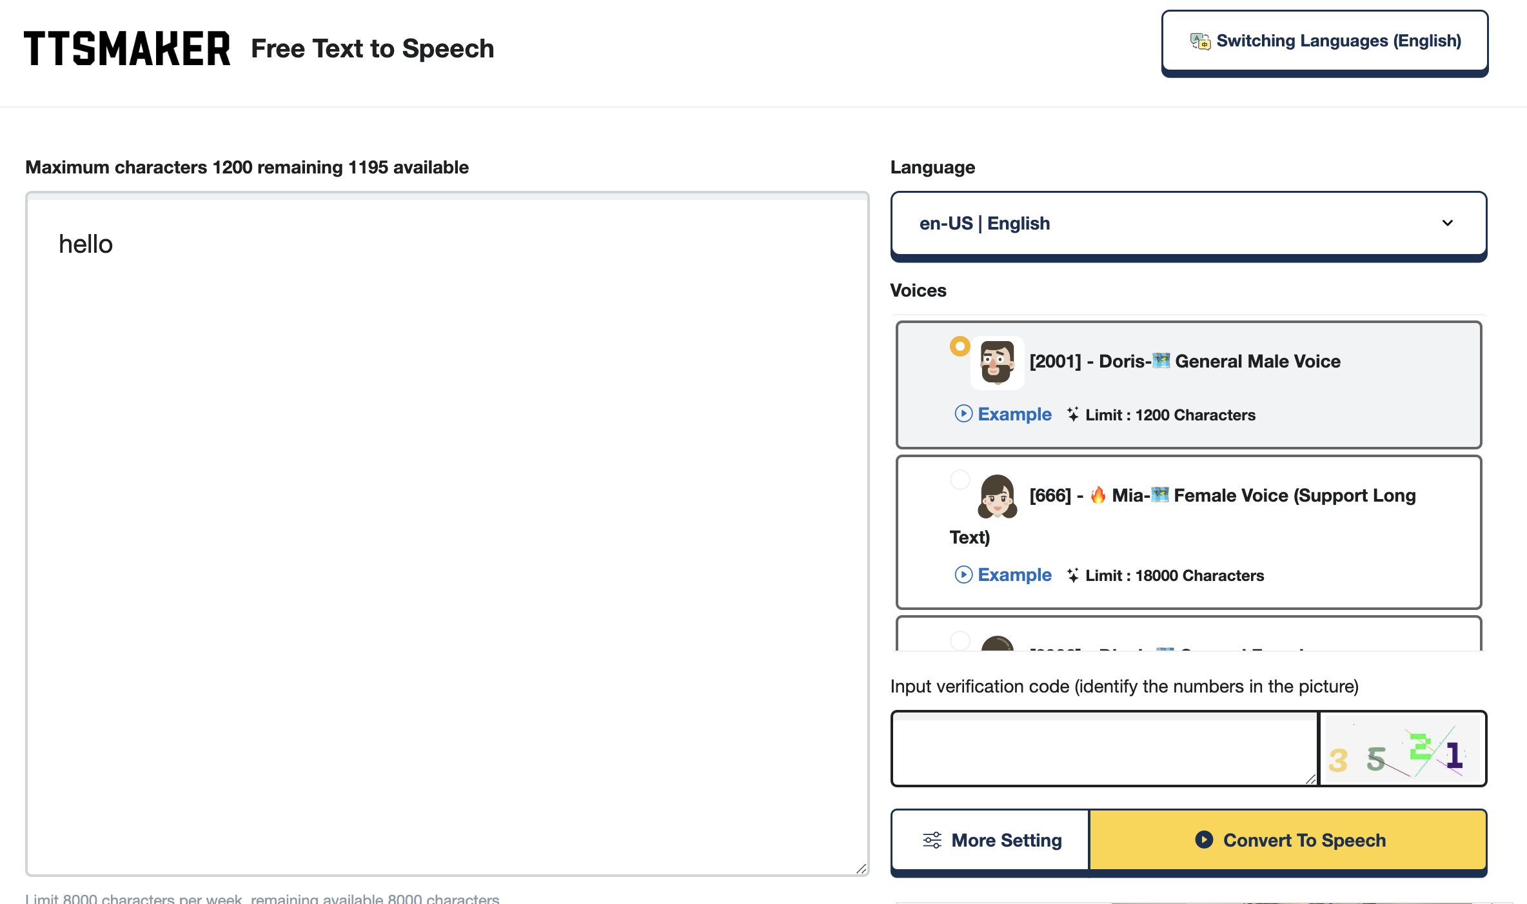This screenshot has width=1527, height=904.
Task: Click the sliders icon on More Setting button
Action: [931, 840]
